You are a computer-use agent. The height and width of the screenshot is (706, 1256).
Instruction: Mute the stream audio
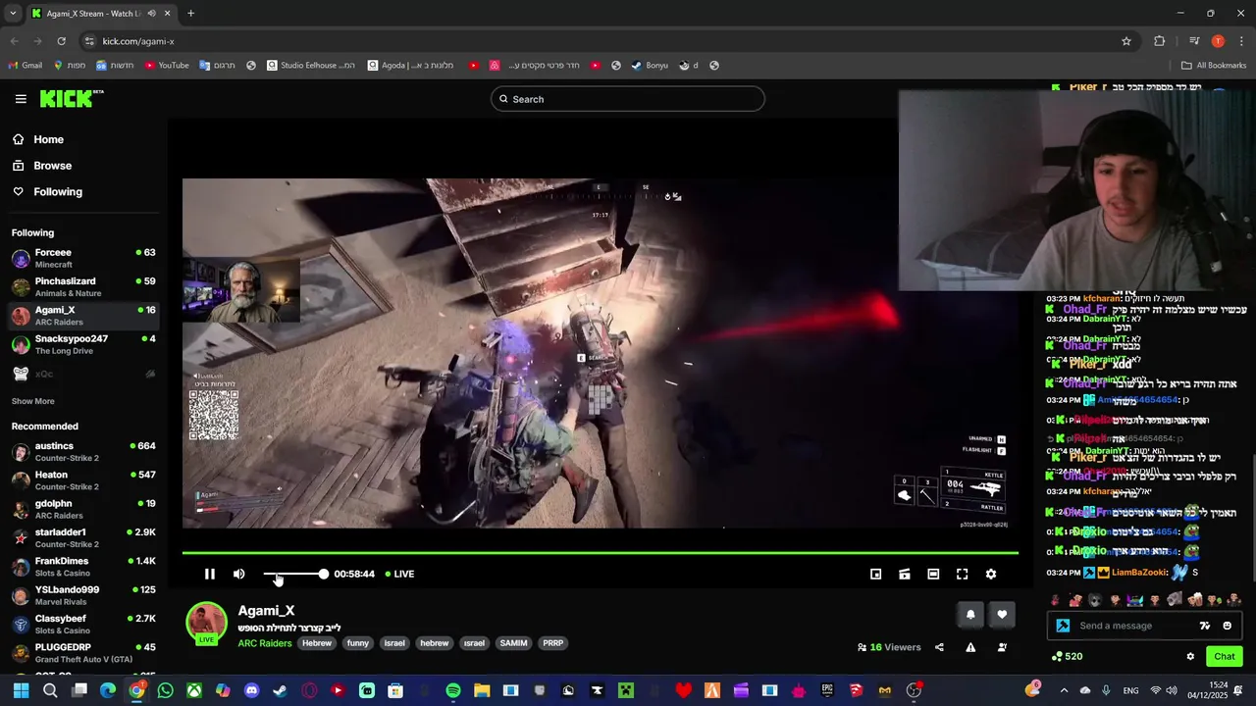pos(238,574)
